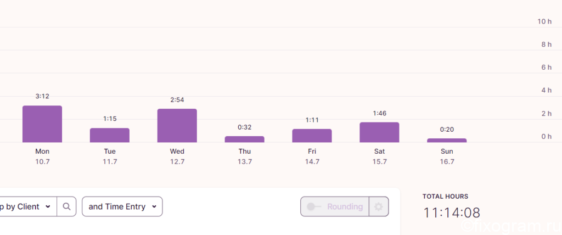Viewport: 562px width, 235px height.
Task: Expand the 'and Time Entry' dropdown
Action: pyautogui.click(x=122, y=206)
